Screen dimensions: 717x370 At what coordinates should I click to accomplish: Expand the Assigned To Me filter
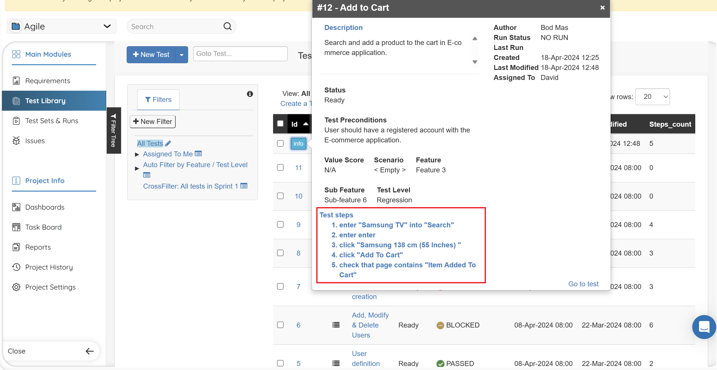(x=137, y=154)
